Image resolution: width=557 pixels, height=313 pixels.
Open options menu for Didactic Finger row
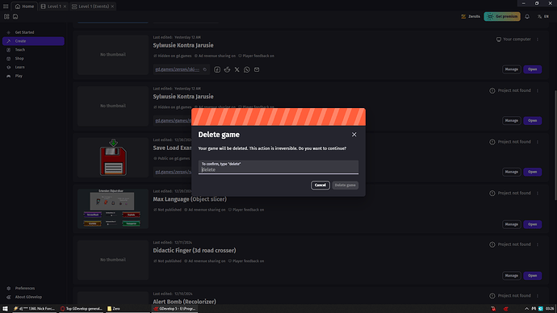pos(538,244)
